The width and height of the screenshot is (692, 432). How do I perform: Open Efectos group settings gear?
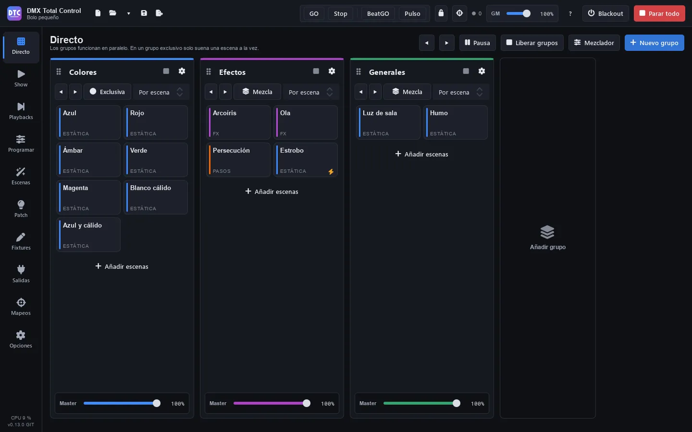[332, 71]
